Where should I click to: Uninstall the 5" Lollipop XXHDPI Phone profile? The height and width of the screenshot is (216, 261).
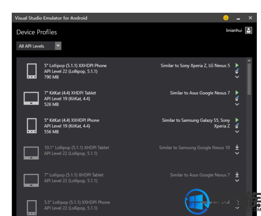click(237, 71)
